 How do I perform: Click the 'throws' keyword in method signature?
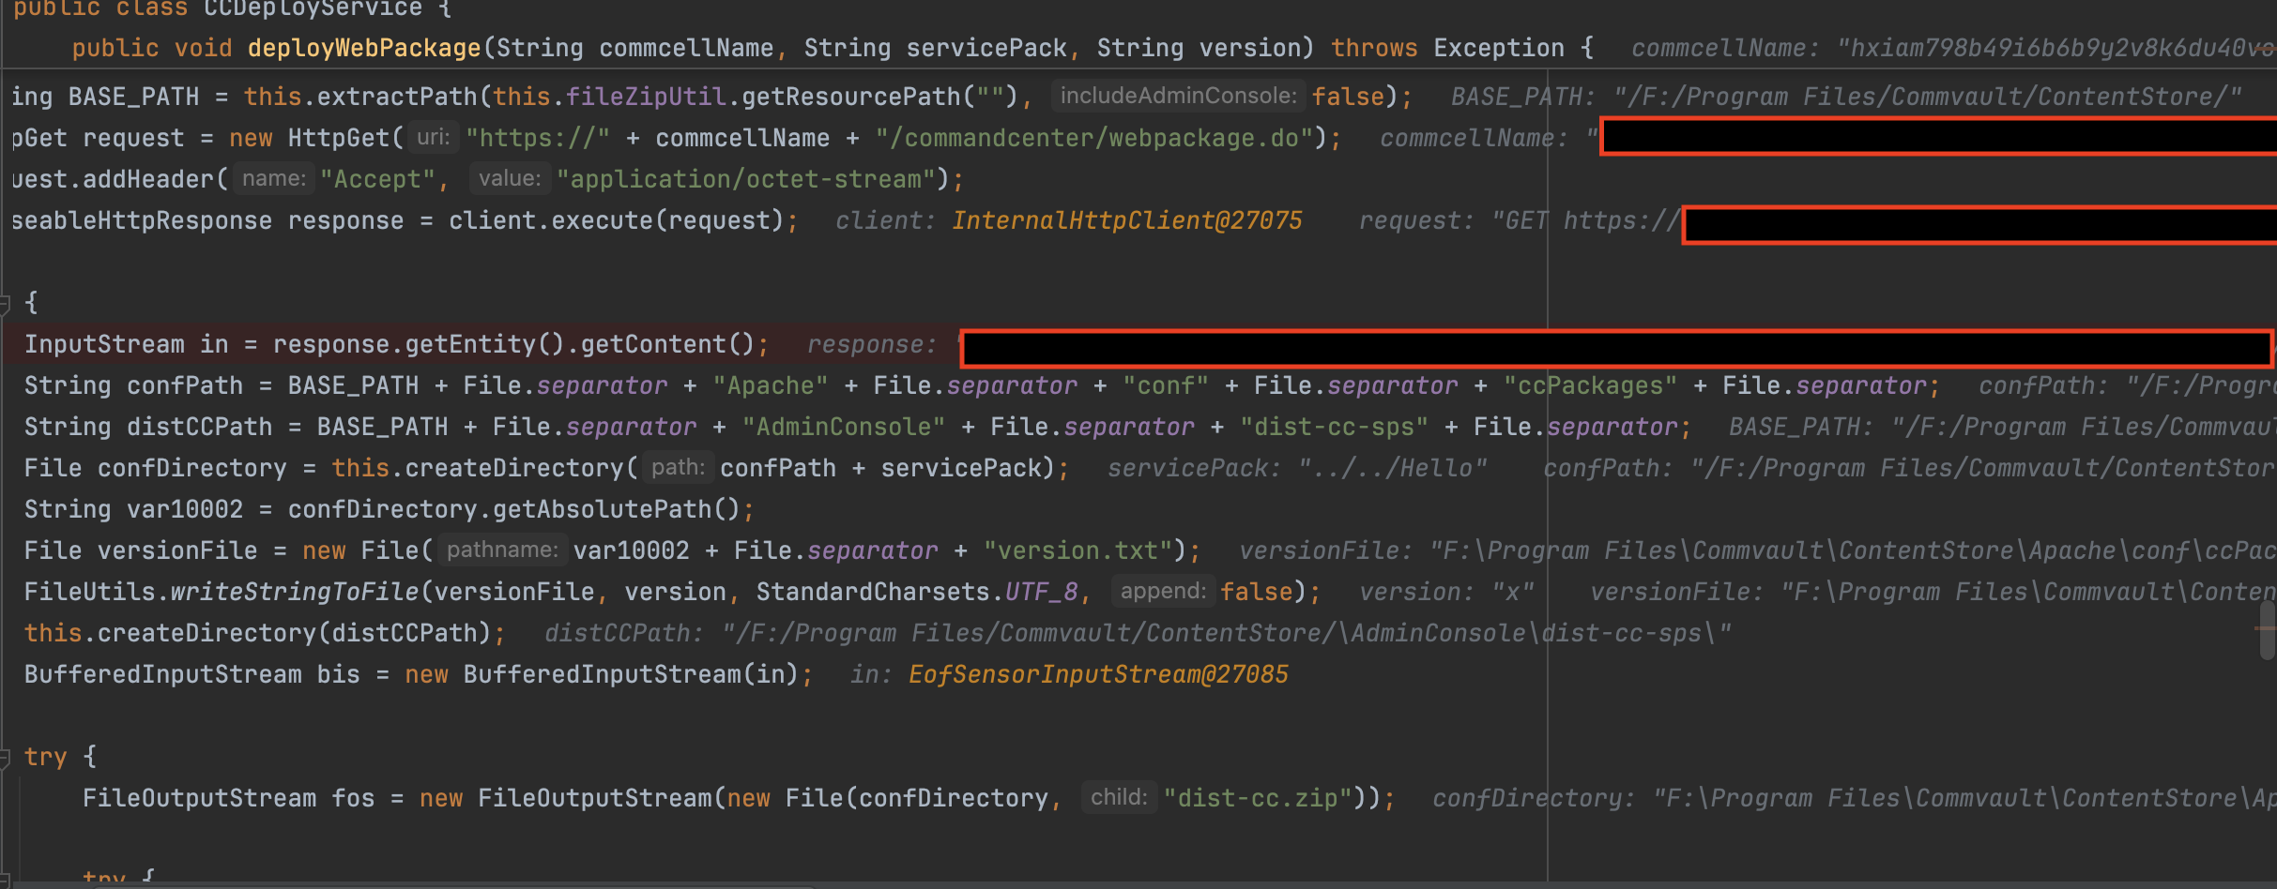coord(1374,48)
